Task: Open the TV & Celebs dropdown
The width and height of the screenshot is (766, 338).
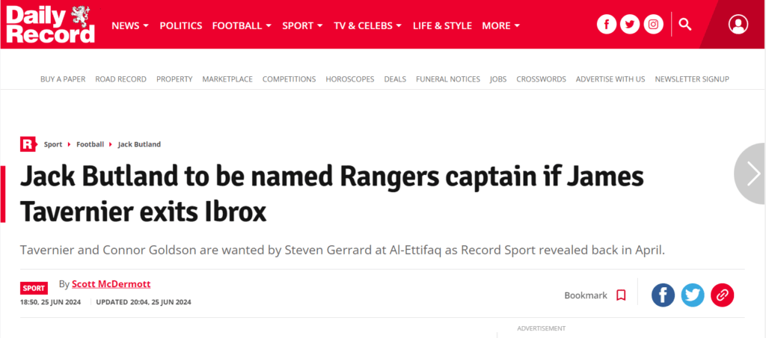Action: (x=368, y=25)
